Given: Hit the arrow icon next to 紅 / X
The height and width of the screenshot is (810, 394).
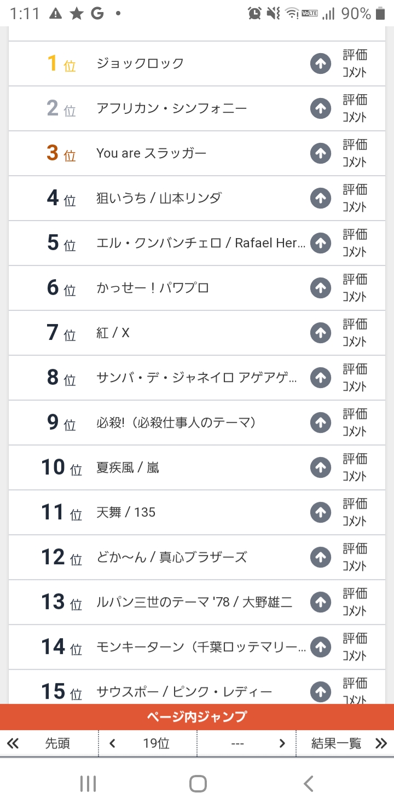Looking at the screenshot, I should (x=321, y=333).
